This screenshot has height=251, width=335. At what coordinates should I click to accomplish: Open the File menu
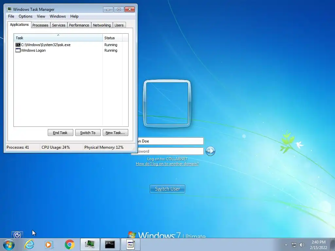11,16
